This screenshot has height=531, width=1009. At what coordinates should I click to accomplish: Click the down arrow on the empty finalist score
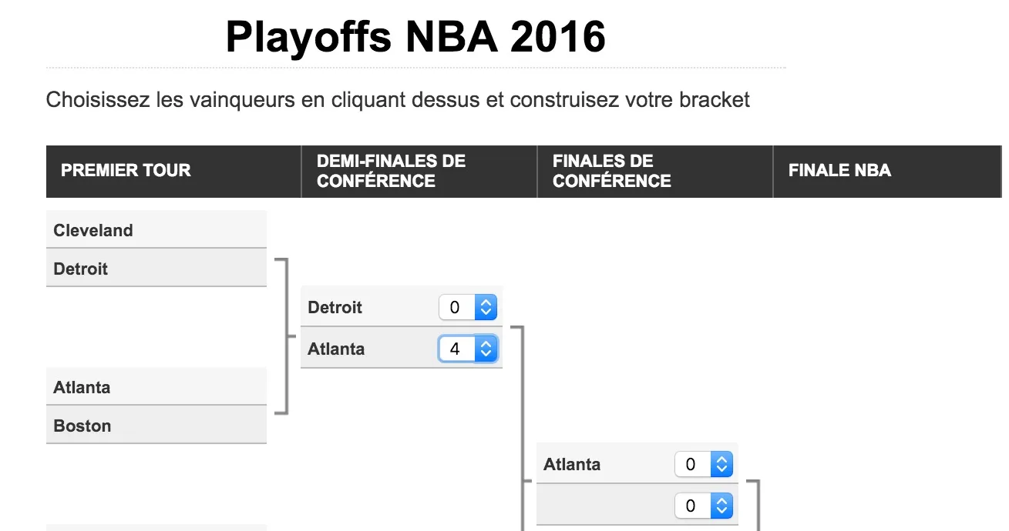(x=723, y=510)
